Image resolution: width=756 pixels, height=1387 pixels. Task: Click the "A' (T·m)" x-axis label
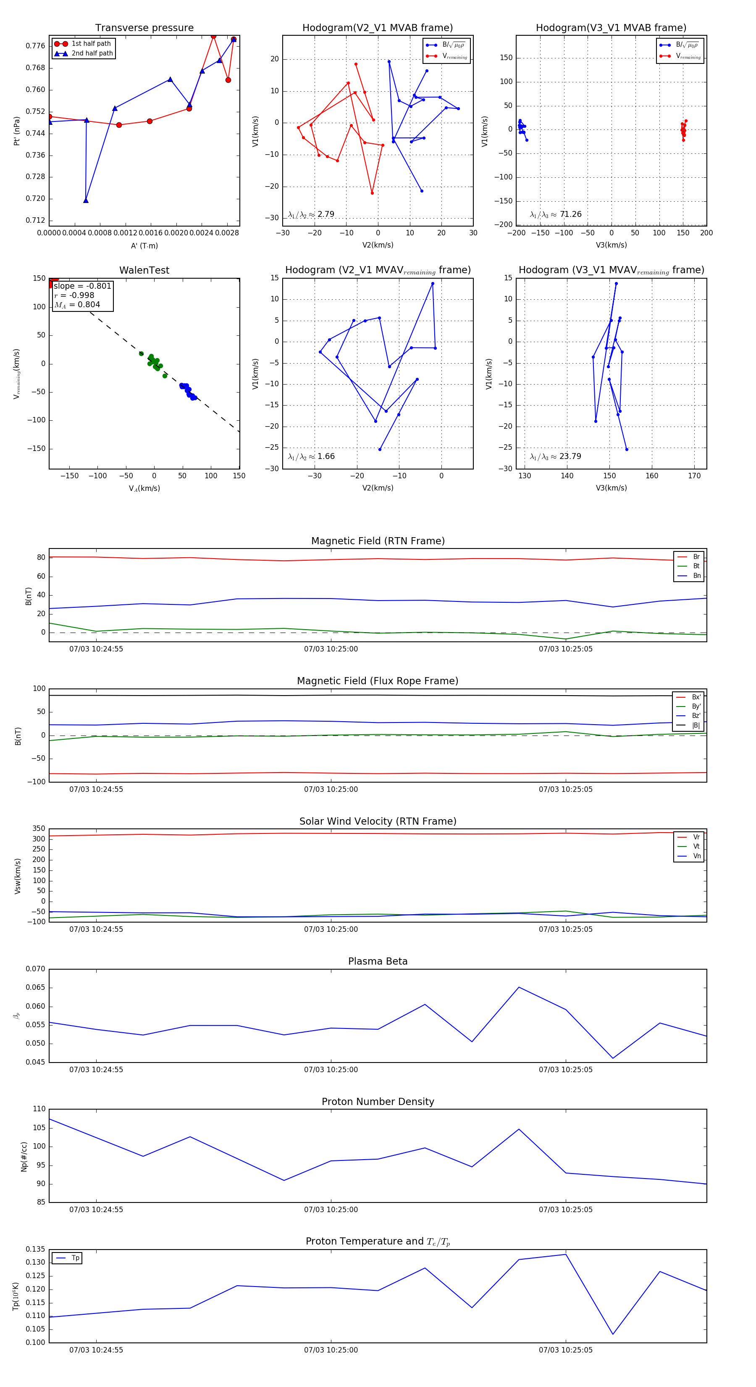click(x=144, y=245)
